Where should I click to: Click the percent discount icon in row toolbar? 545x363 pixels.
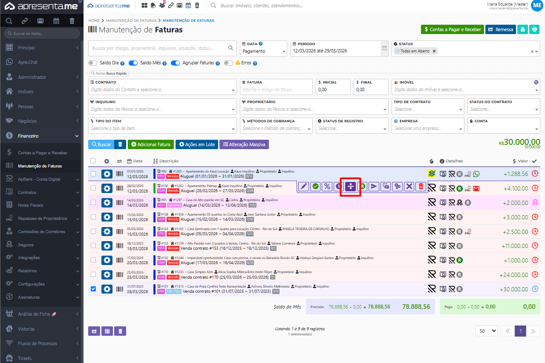coord(327,187)
